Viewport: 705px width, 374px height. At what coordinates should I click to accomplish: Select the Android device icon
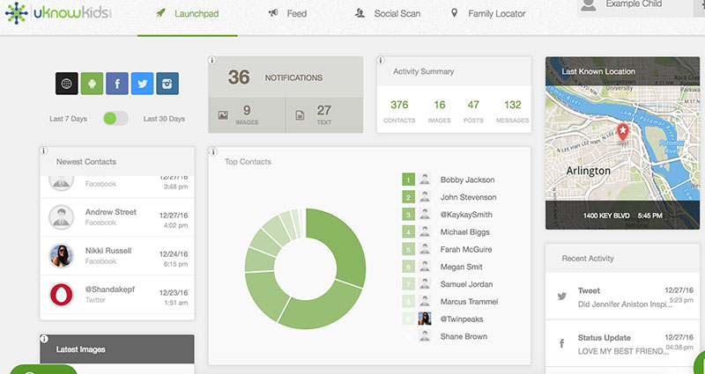pyautogui.click(x=91, y=84)
